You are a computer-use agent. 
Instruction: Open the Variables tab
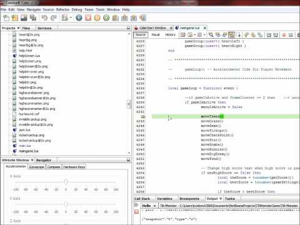point(164,199)
